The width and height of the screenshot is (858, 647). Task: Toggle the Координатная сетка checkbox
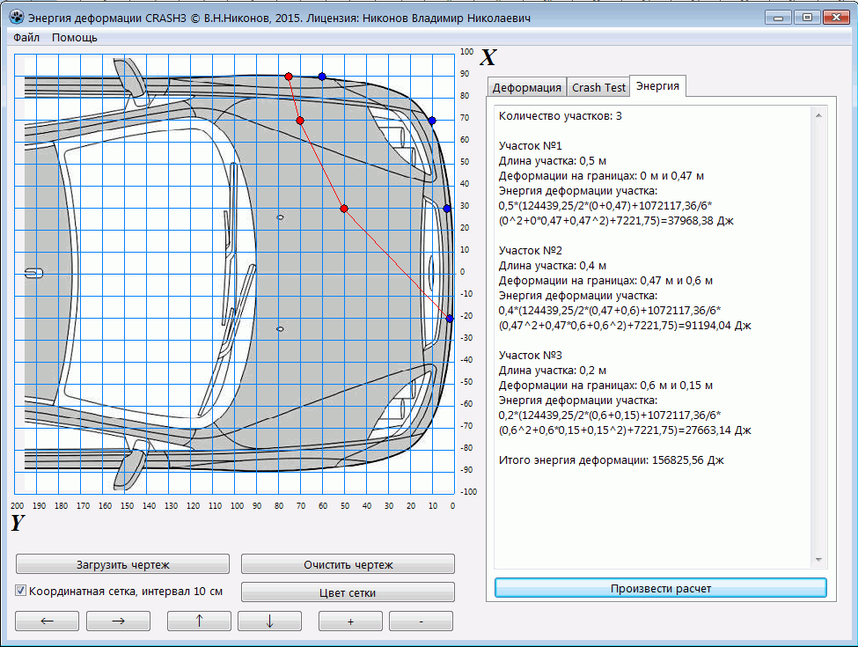click(x=22, y=591)
